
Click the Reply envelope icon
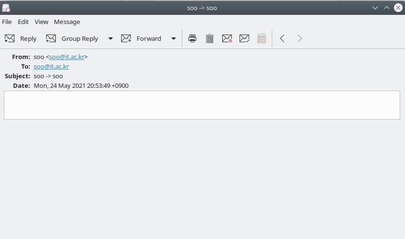[10, 39]
